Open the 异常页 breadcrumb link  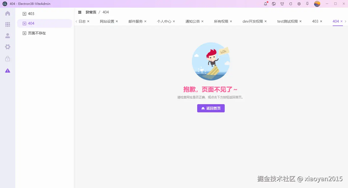(91, 12)
